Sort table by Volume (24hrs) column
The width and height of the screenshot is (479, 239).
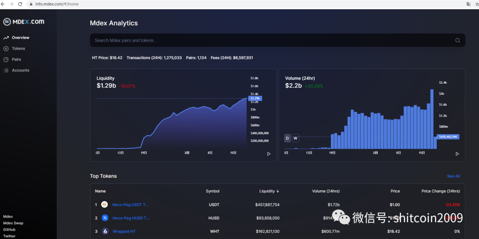click(x=326, y=191)
